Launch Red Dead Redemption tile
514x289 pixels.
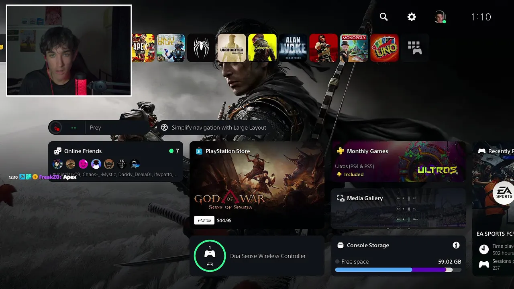[x=323, y=48]
